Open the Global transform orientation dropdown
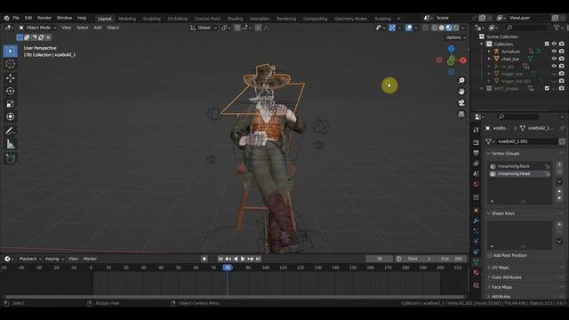569x320 pixels. [x=204, y=28]
